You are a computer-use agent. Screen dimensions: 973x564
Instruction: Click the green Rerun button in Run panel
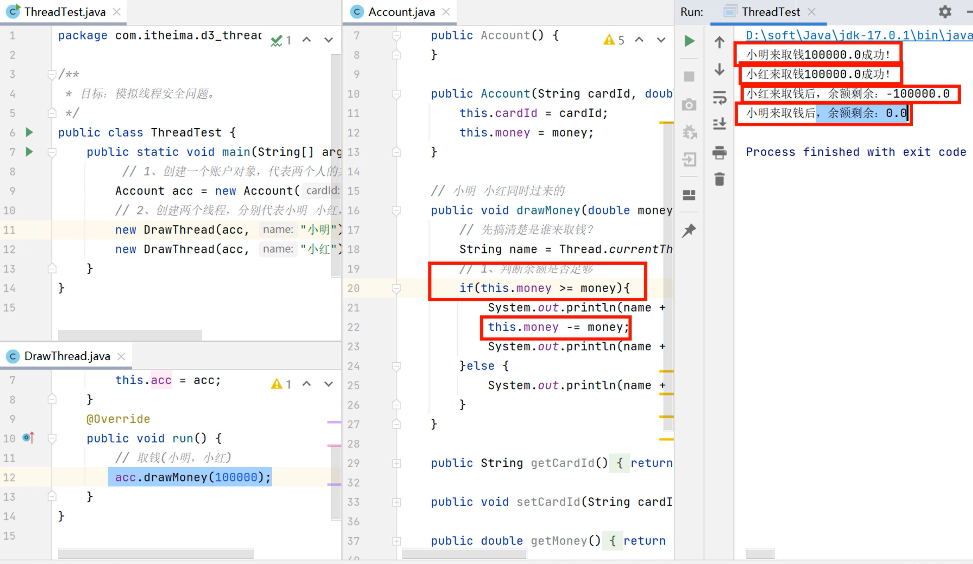(689, 41)
